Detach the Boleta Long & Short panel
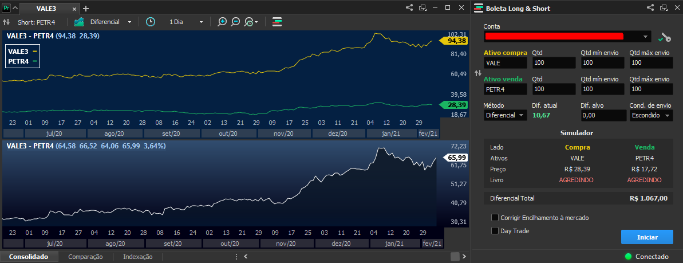This screenshot has height=263, width=683. 664,7
